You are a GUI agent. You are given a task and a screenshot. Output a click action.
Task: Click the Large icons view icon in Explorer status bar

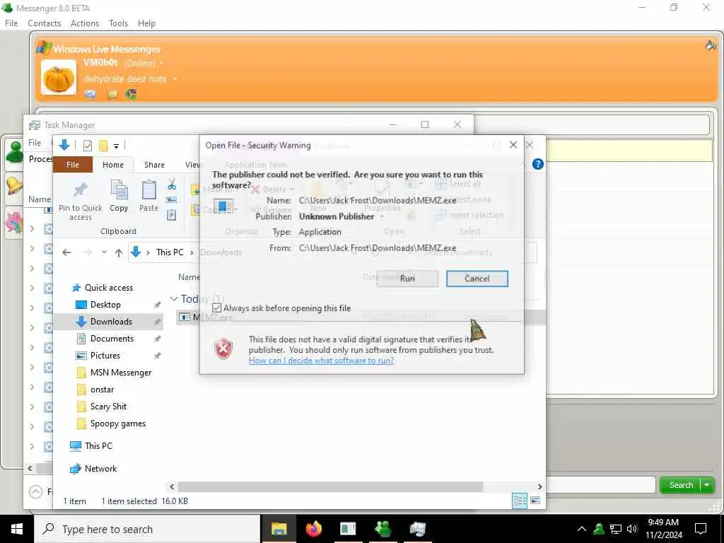tap(535, 501)
